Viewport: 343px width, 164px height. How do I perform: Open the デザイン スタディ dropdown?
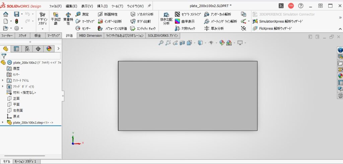coord(42,29)
